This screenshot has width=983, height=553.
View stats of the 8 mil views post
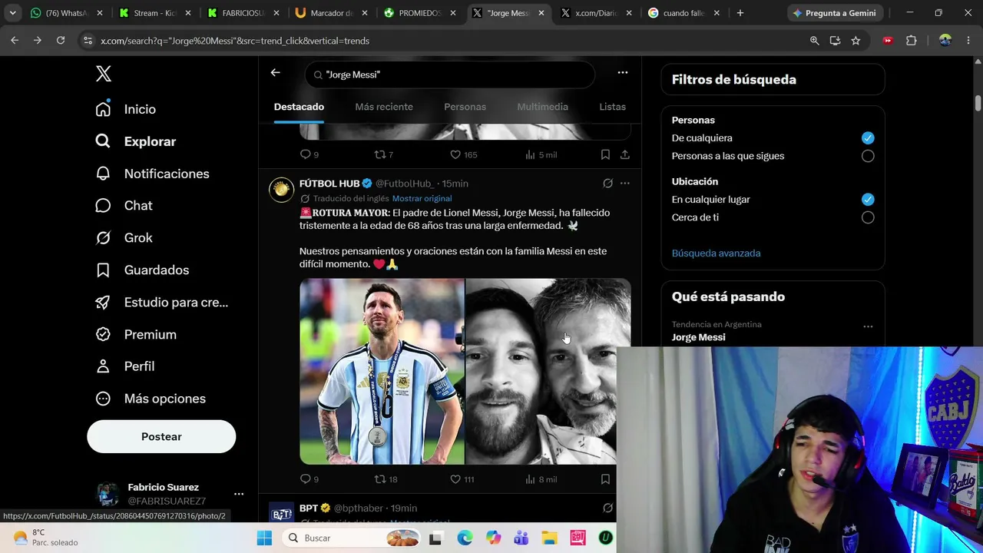541,479
